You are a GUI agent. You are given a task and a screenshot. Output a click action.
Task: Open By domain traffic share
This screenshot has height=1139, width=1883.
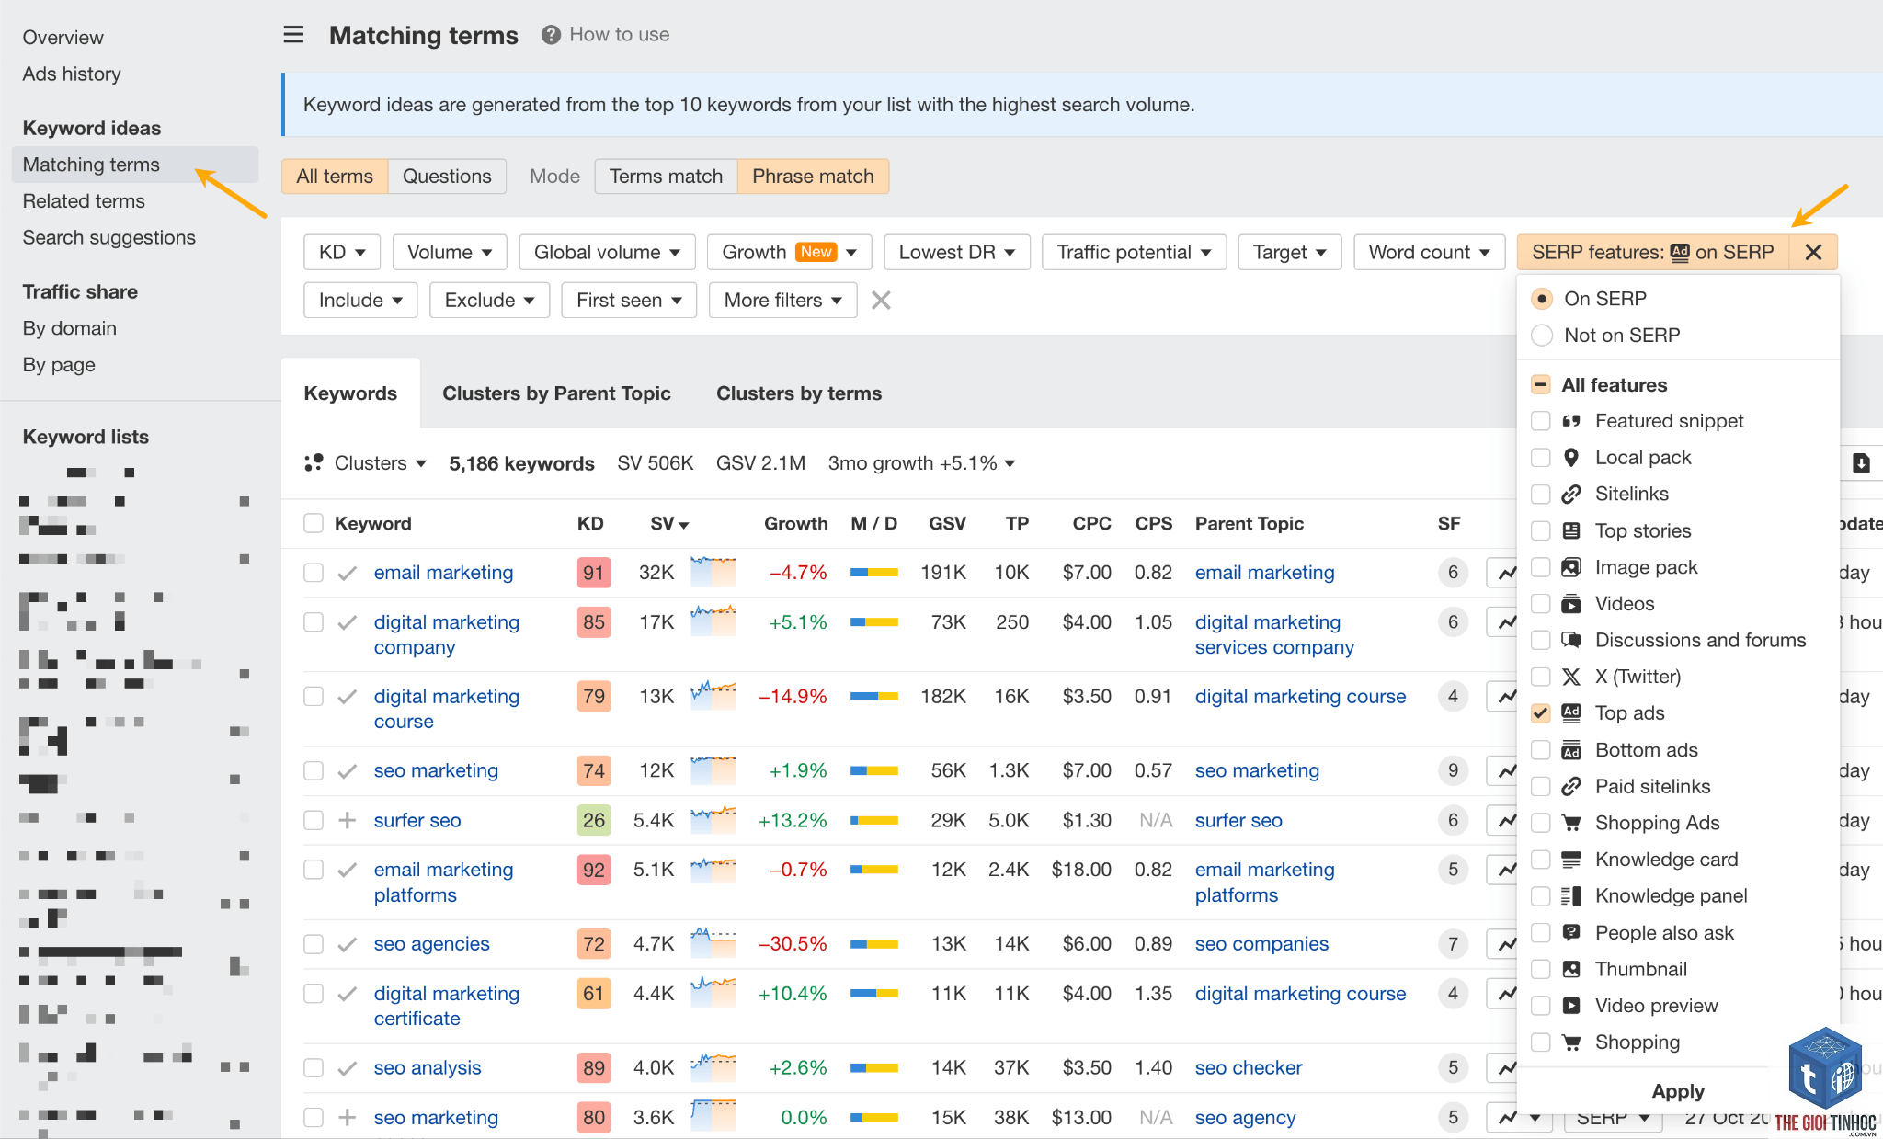[x=69, y=328]
